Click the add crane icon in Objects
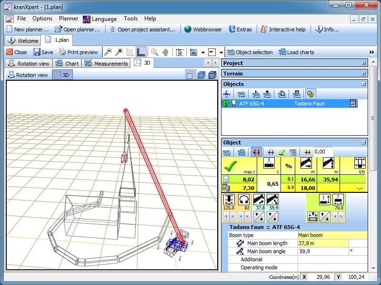This screenshot has width=381, height=285. [x=267, y=95]
